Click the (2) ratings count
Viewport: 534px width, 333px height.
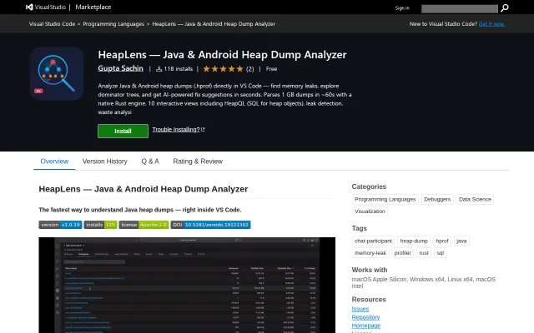coord(250,69)
